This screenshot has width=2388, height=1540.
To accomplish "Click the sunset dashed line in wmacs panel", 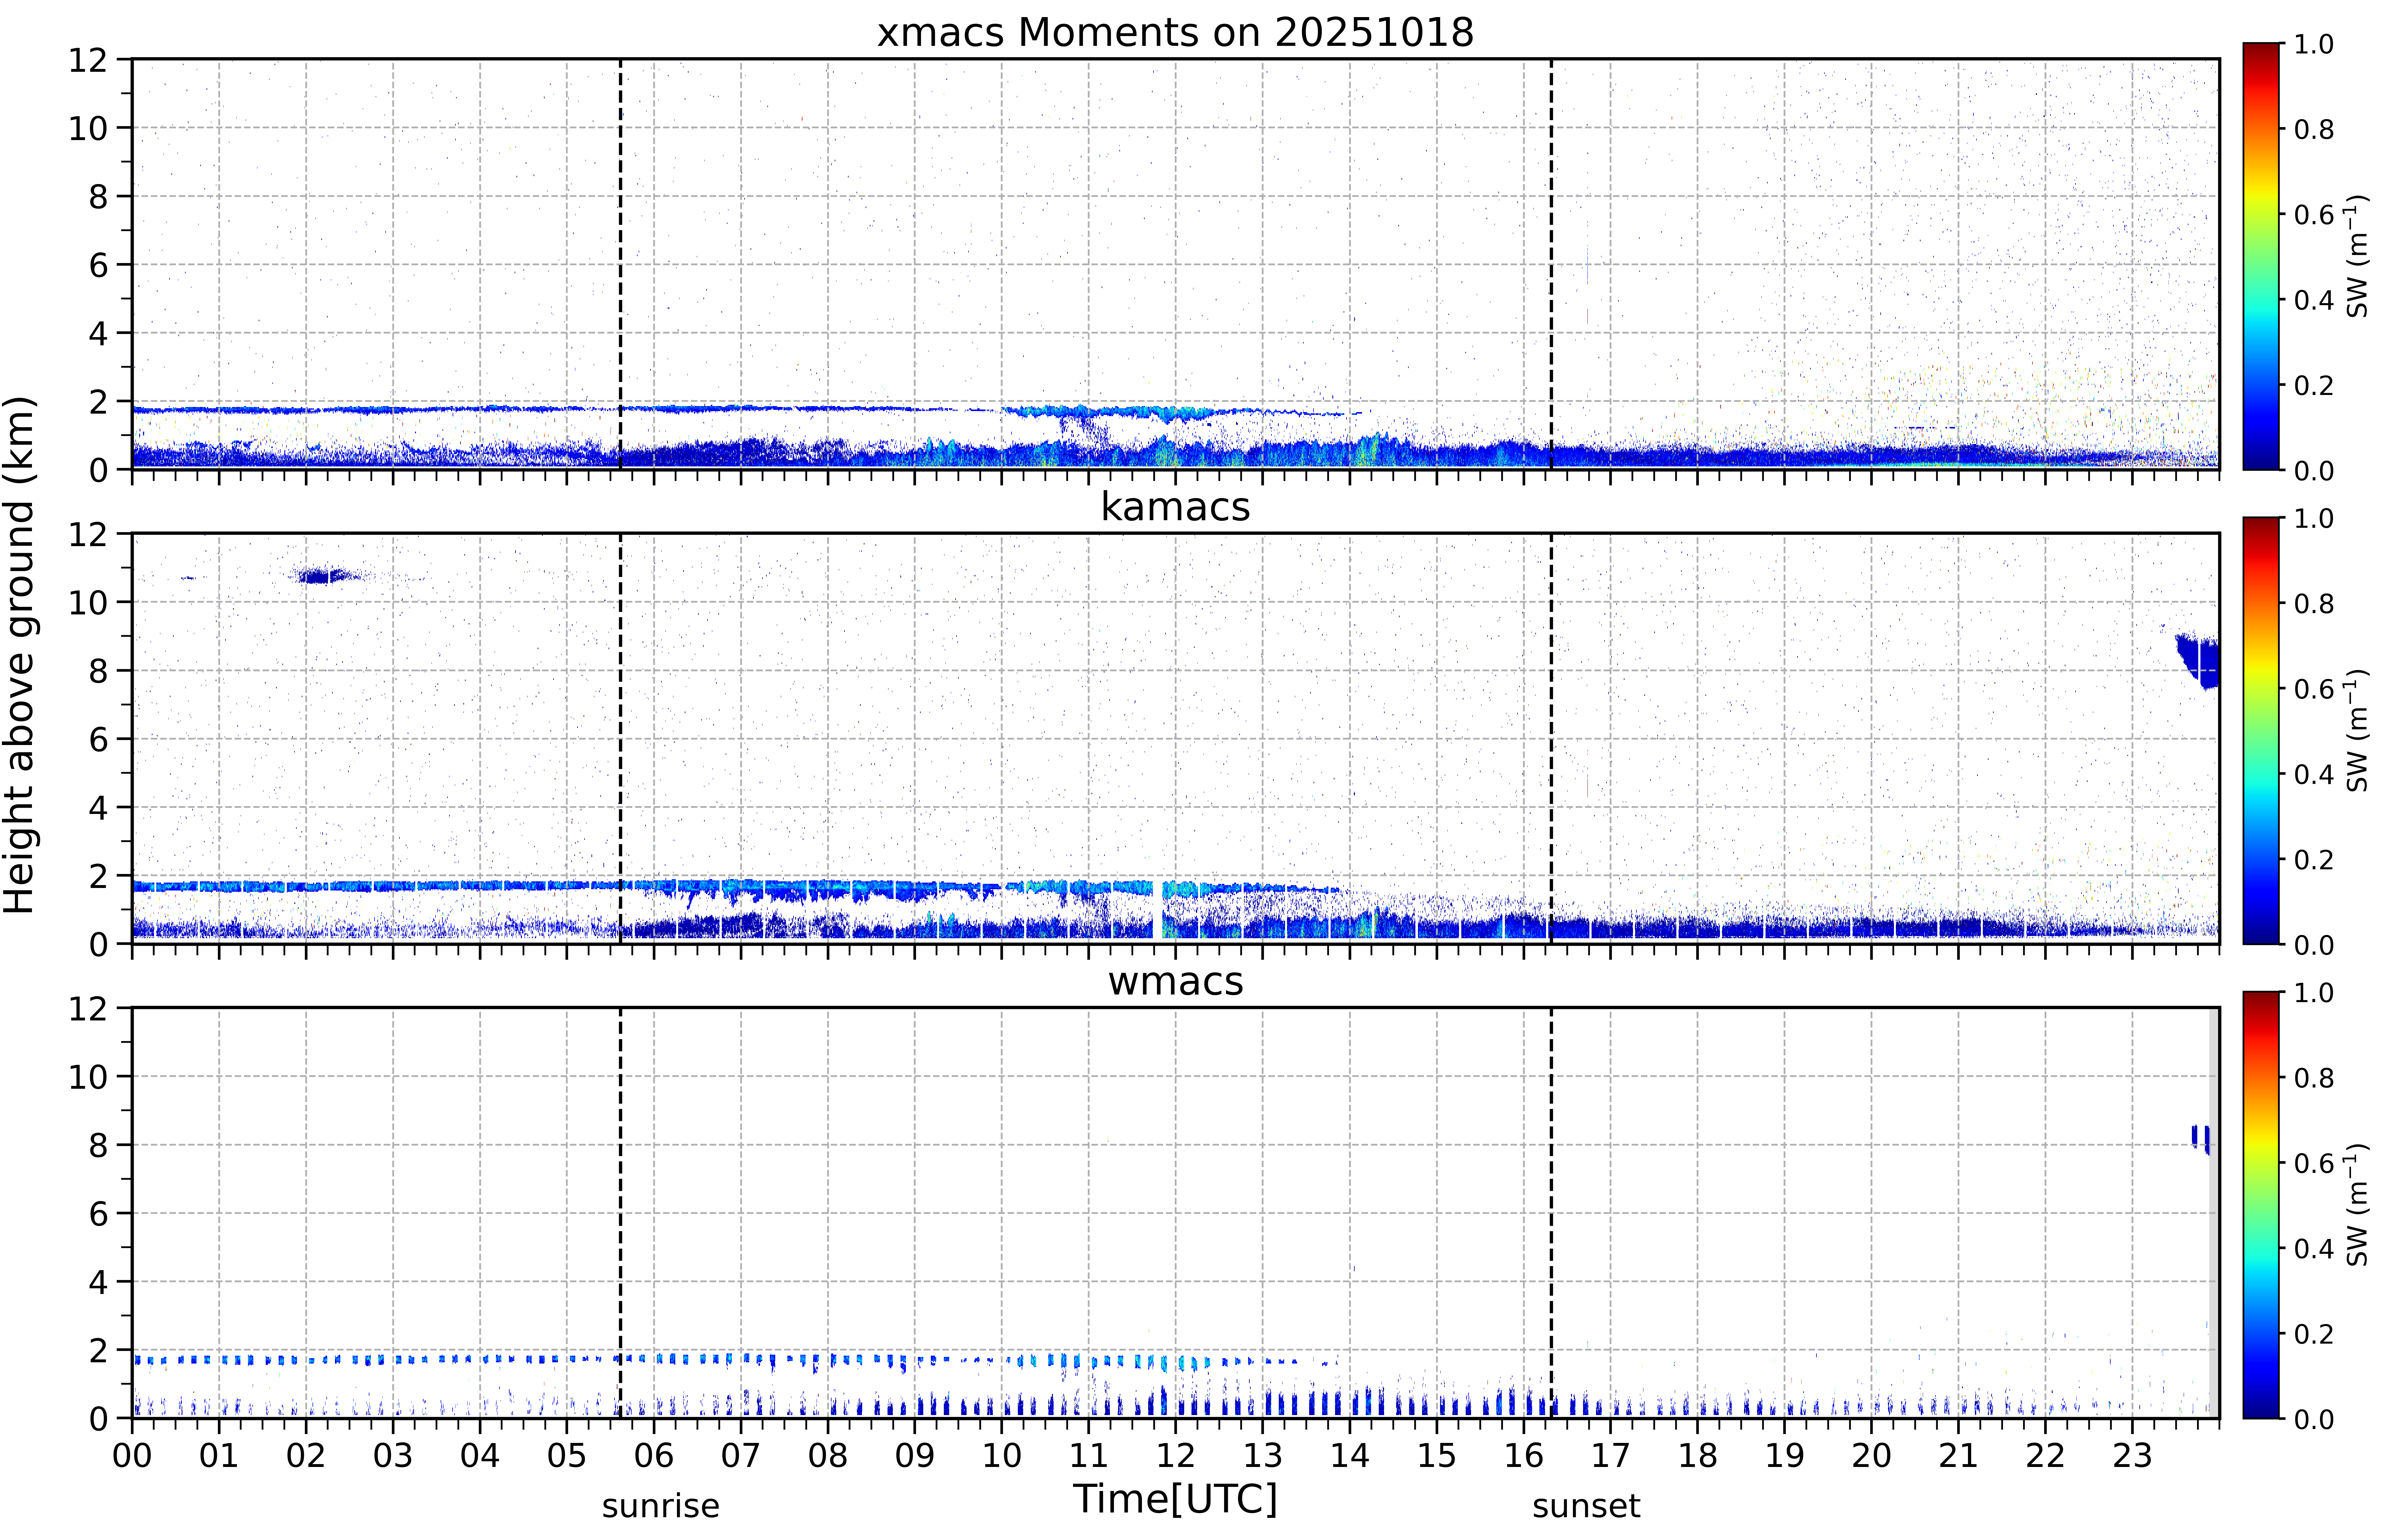I will [1551, 1213].
